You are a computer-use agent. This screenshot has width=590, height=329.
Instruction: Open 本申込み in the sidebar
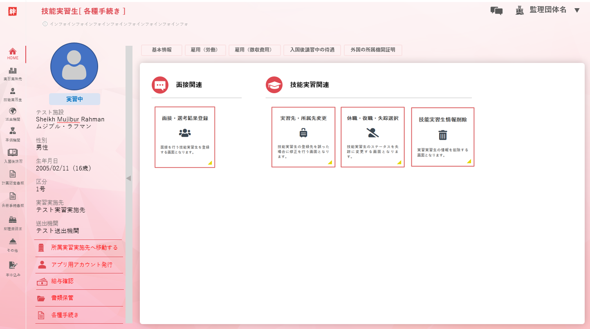tap(13, 268)
